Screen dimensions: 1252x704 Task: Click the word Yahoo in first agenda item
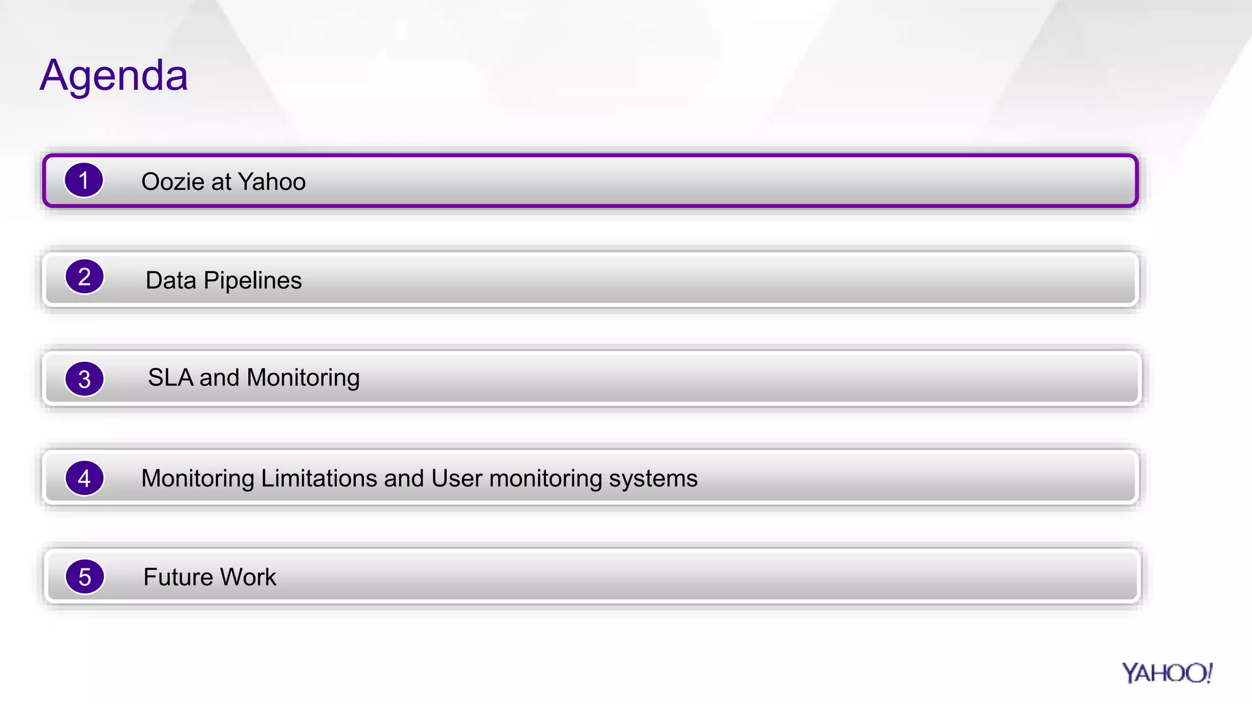click(271, 182)
